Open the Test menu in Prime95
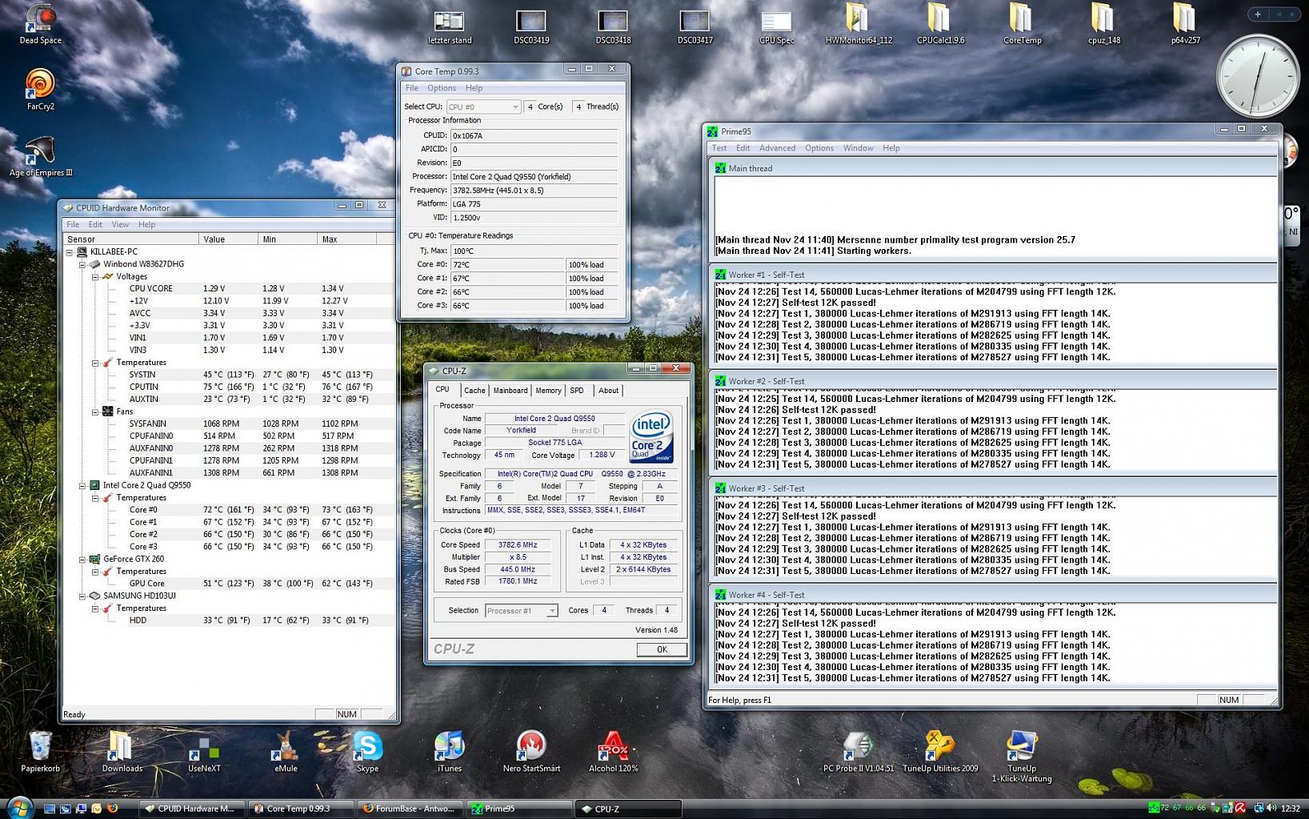Viewport: 1309px width, 819px height. point(719,148)
